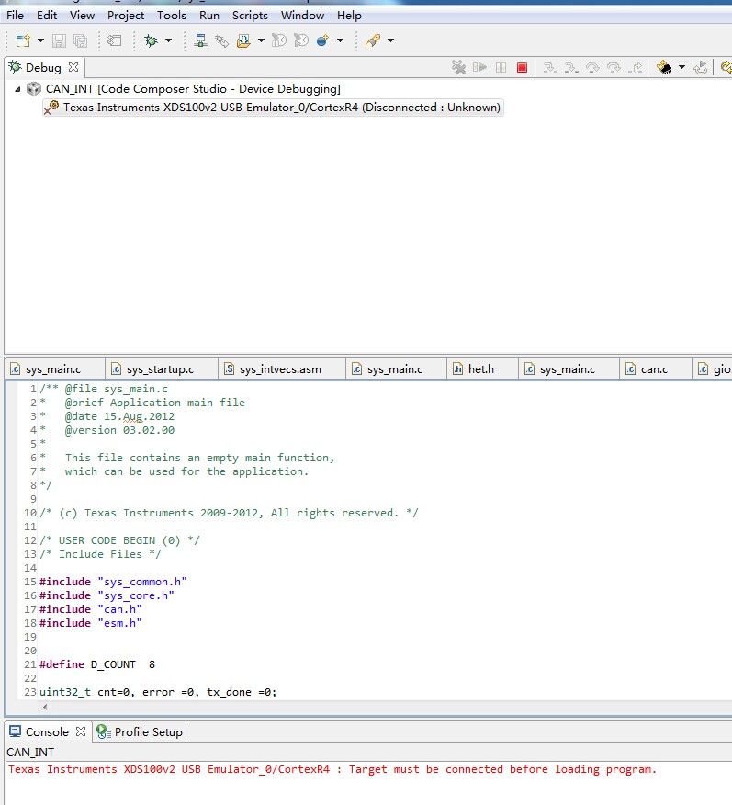Image resolution: width=732 pixels, height=805 pixels.
Task: Switch to the sys_startup.c editor tab
Action: coord(160,369)
